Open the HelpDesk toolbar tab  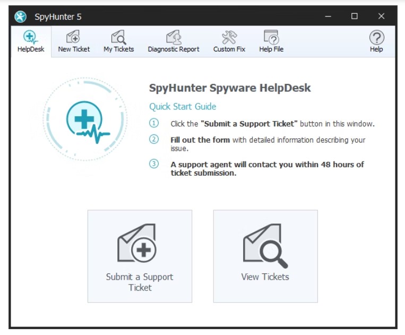(x=31, y=41)
